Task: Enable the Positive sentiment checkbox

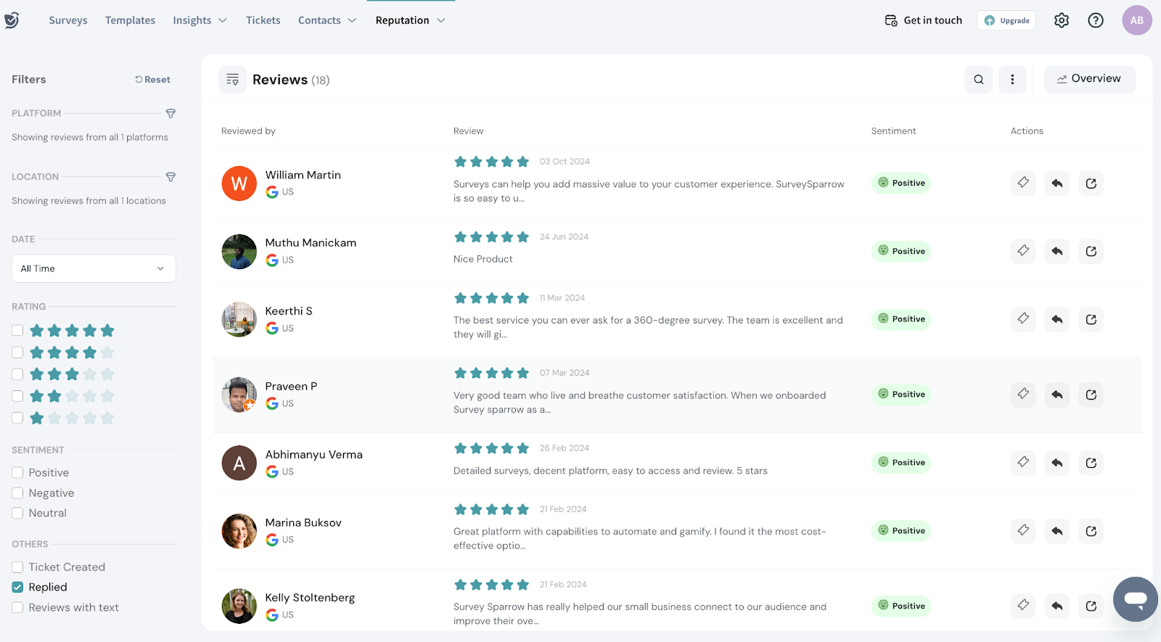Action: pyautogui.click(x=18, y=473)
